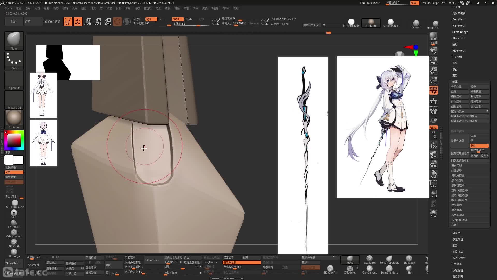Viewport: 497px width, 280px height.
Task: Select the SK_ClayFill brush
Action: 330,270
